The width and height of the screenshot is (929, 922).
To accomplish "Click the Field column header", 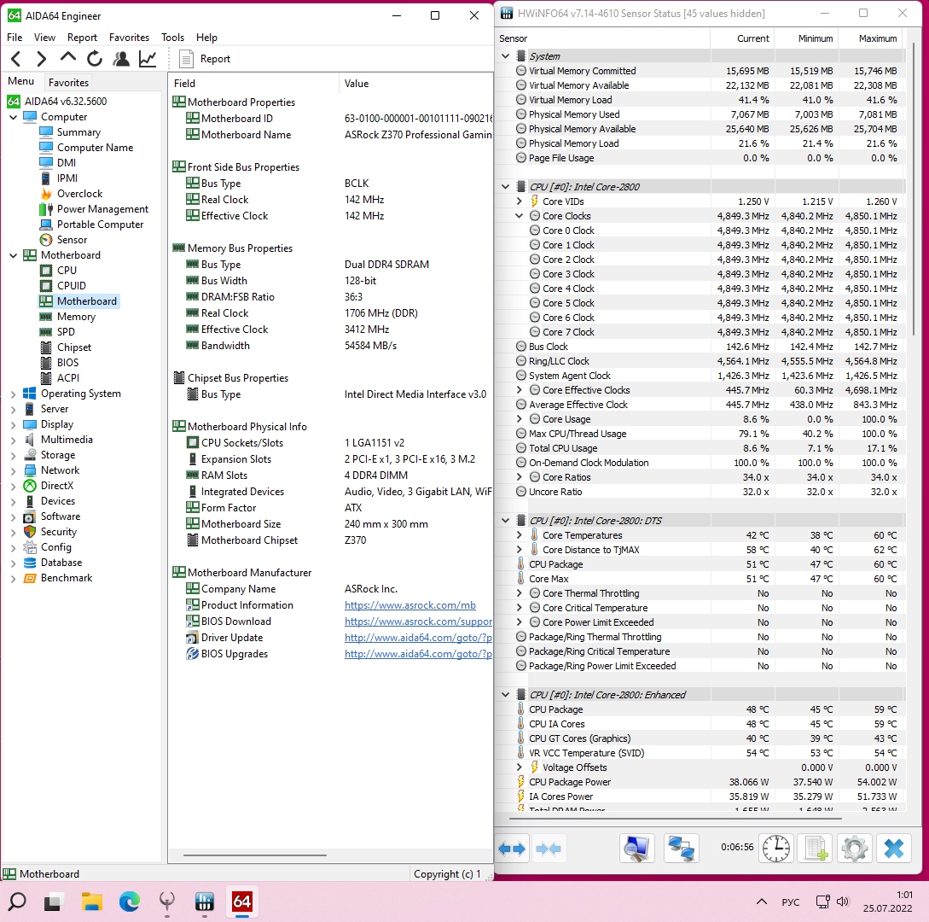I will 253,84.
